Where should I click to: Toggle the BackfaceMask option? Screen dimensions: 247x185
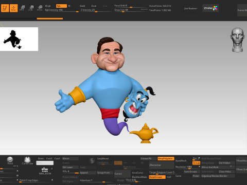[x=139, y=177]
